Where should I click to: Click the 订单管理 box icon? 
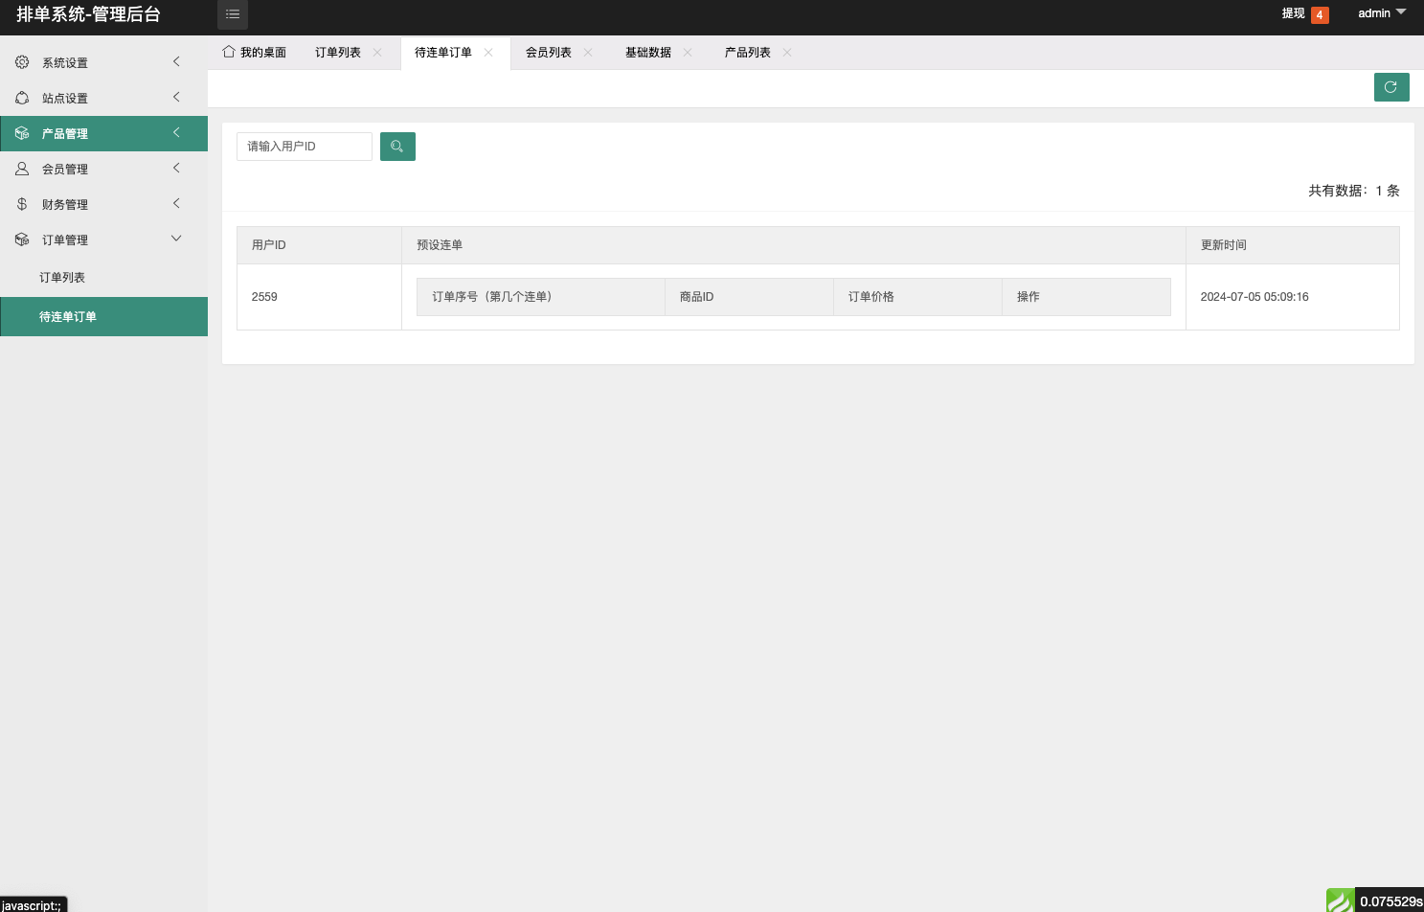22,239
